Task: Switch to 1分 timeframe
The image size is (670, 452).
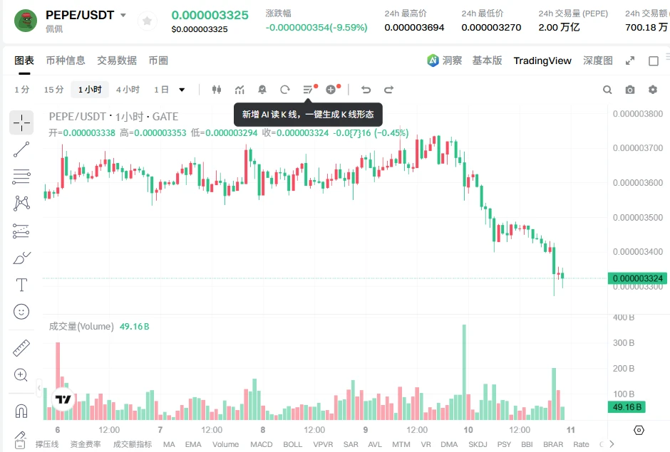Action: coord(22,90)
